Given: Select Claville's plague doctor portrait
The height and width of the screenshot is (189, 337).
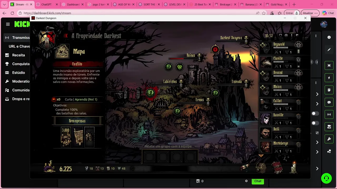Looking at the screenshot, I should pyautogui.click(x=266, y=62).
